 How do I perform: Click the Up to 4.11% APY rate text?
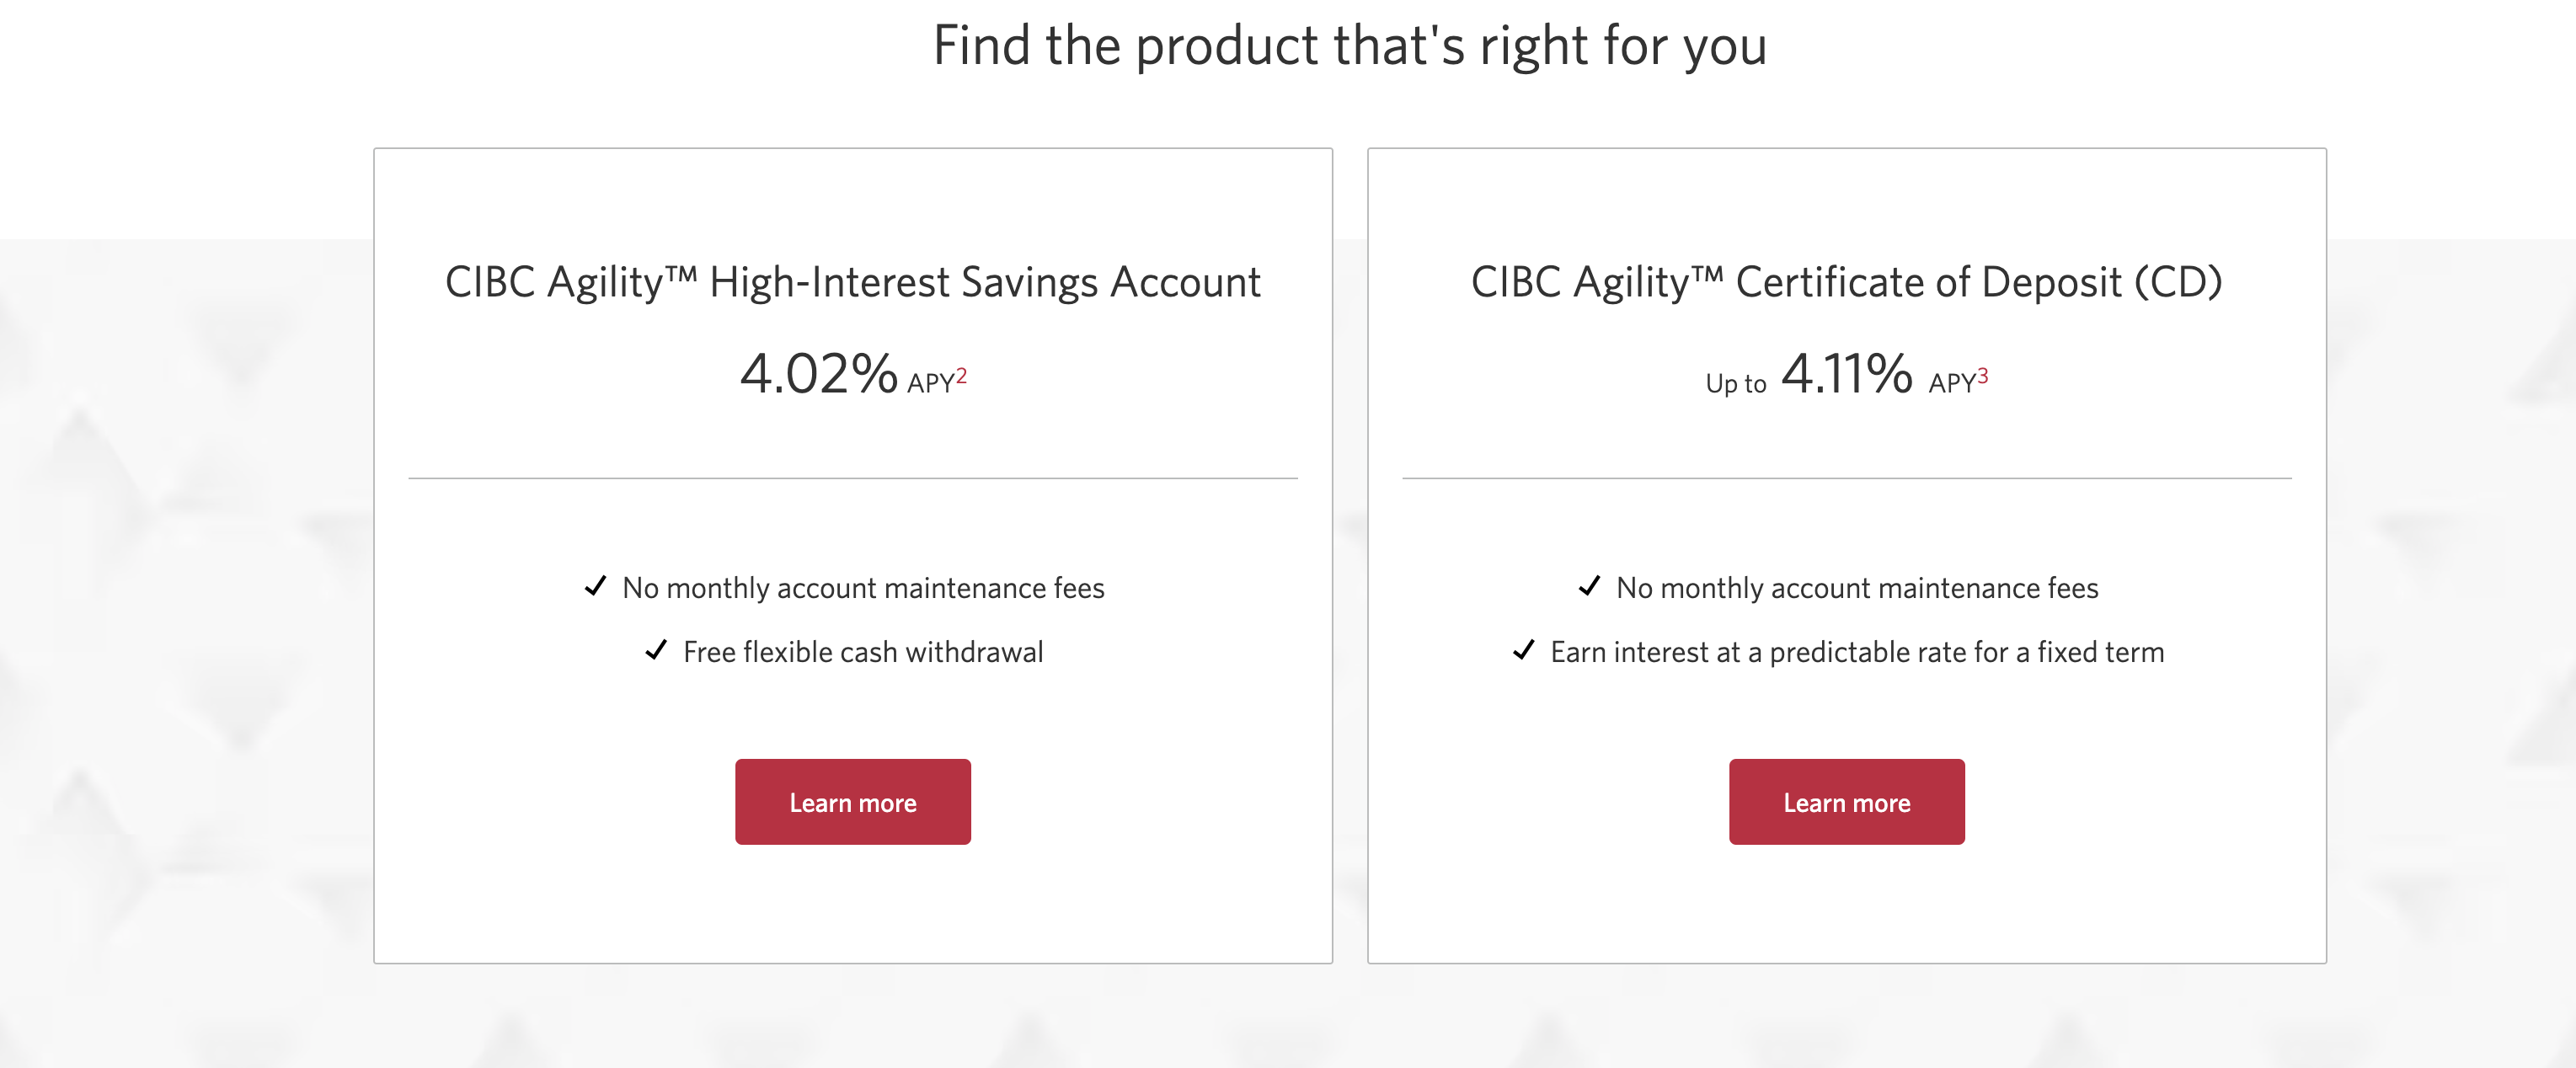pos(1845,378)
